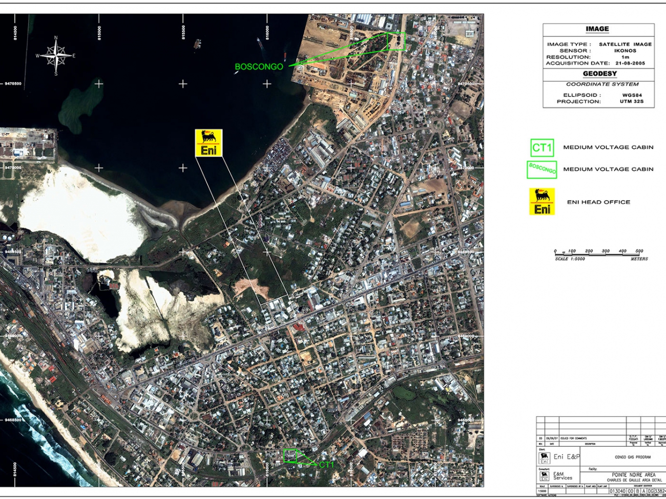Click CHARLES DE GAULLE AREA DETAIL text
Screen dimensions: 666x499
(634, 481)
